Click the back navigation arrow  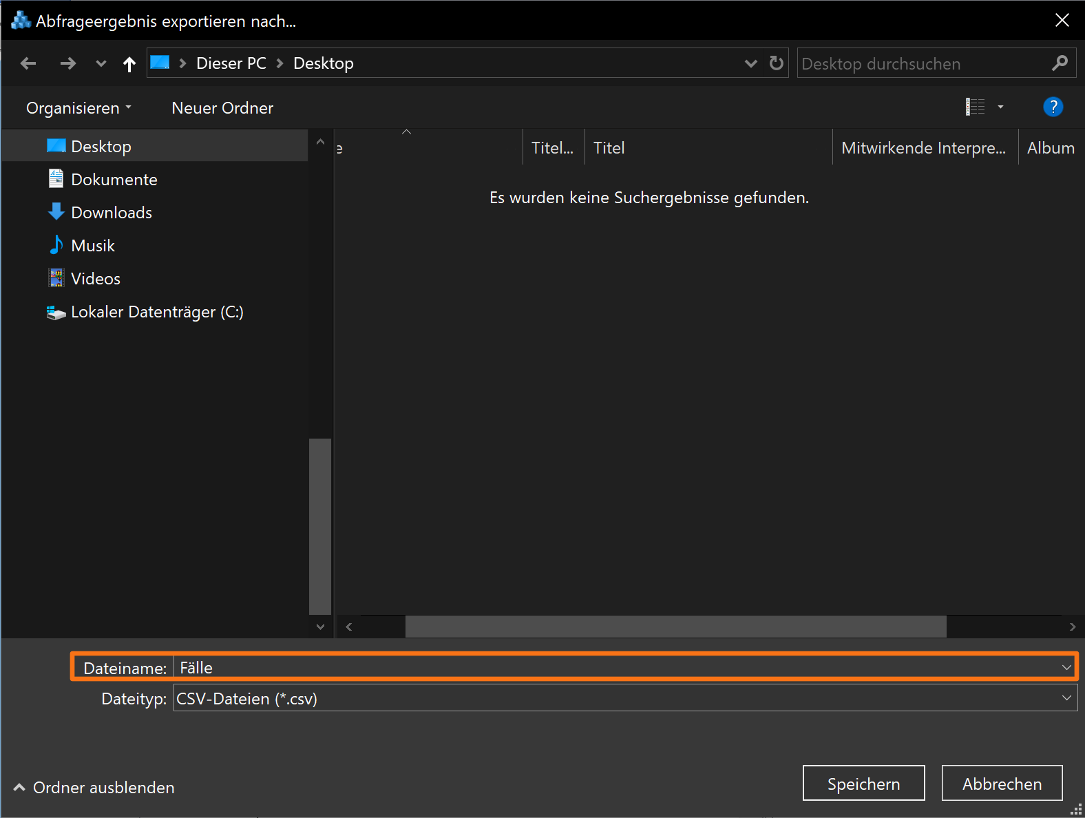point(28,63)
